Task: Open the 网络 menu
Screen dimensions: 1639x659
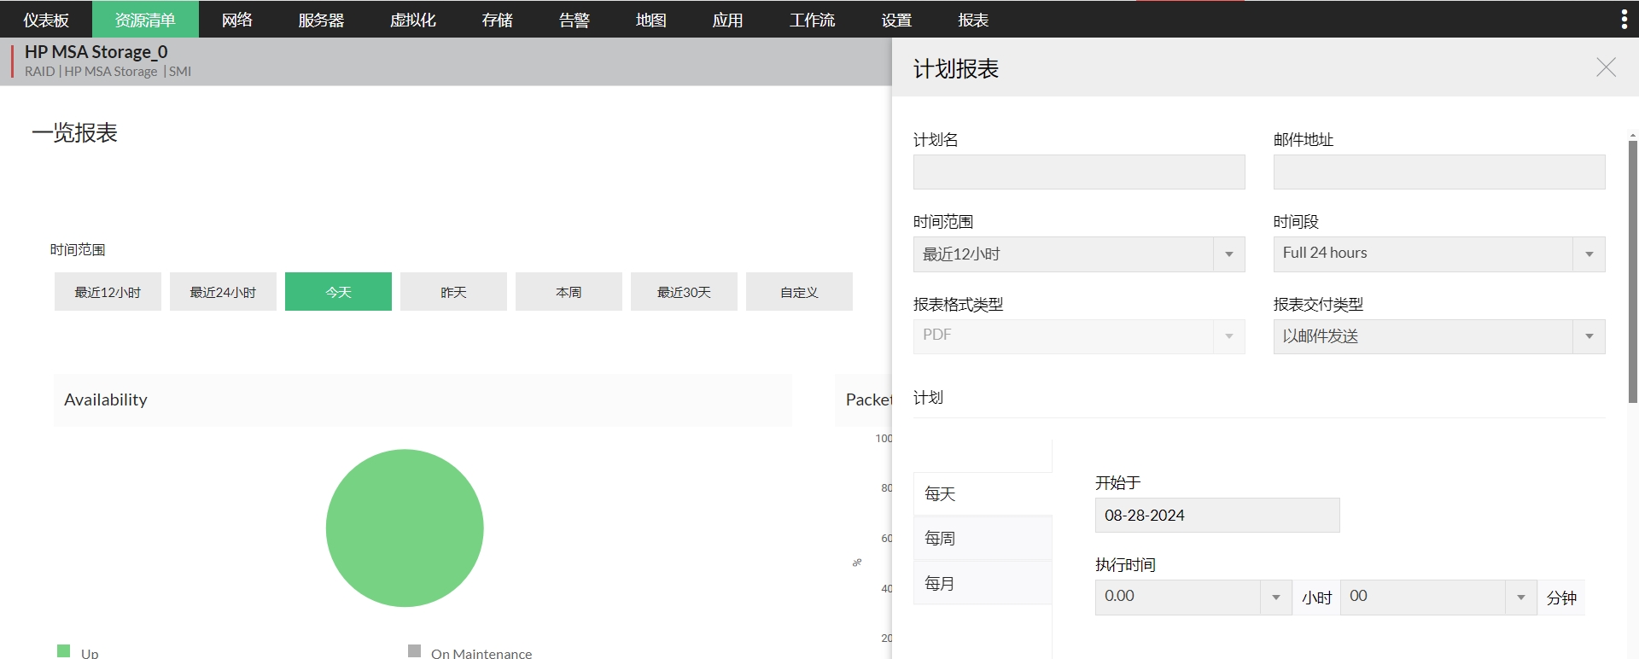Action: [236, 20]
